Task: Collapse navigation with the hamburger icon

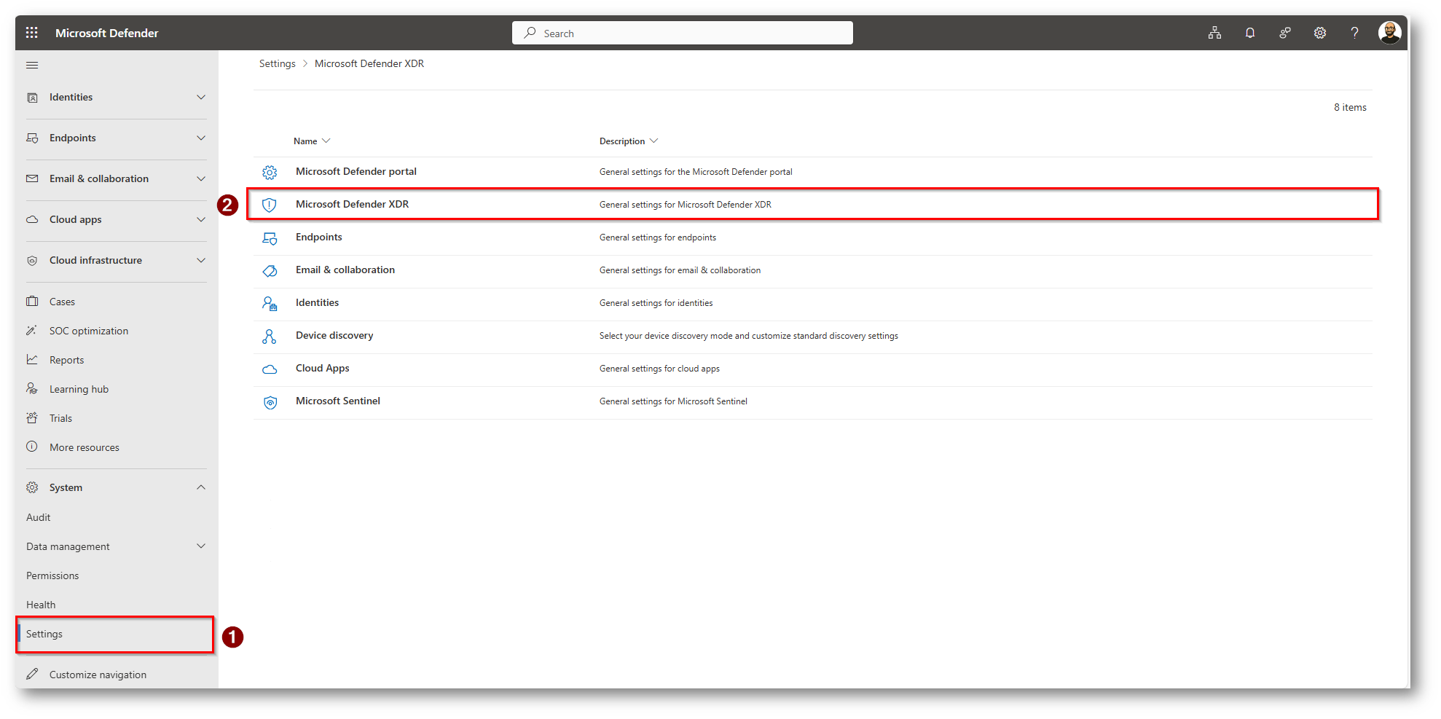Action: coord(32,66)
